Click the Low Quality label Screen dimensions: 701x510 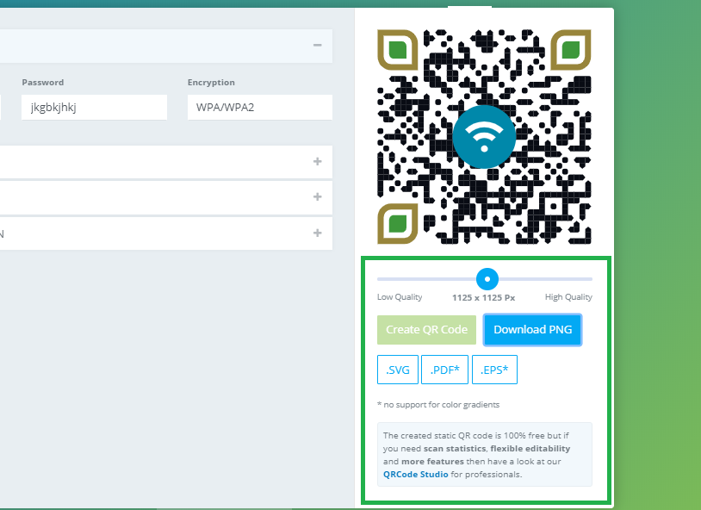[400, 297]
